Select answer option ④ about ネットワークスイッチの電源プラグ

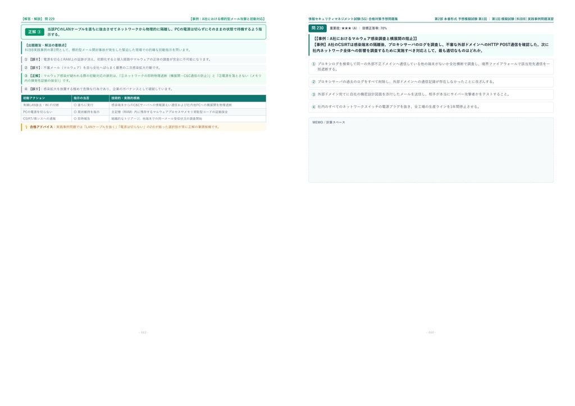[431, 107]
